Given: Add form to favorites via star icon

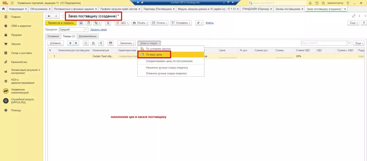Looking at the screenshot, I should coord(63,16).
